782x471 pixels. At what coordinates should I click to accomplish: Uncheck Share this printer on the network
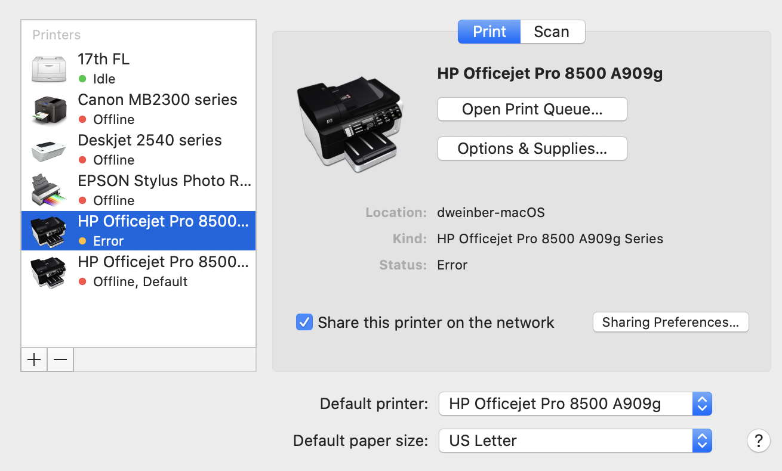[x=304, y=323]
